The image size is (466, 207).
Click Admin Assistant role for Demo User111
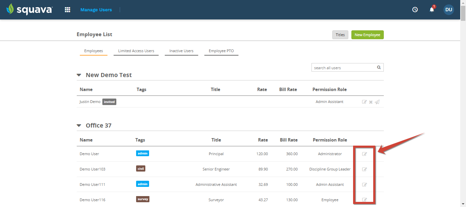point(330,184)
